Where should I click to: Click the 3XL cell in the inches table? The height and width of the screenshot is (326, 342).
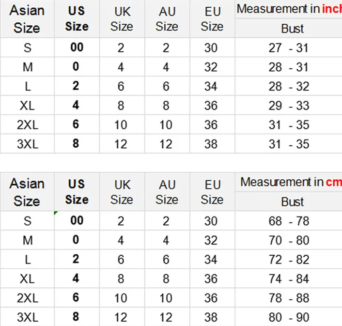click(27, 144)
